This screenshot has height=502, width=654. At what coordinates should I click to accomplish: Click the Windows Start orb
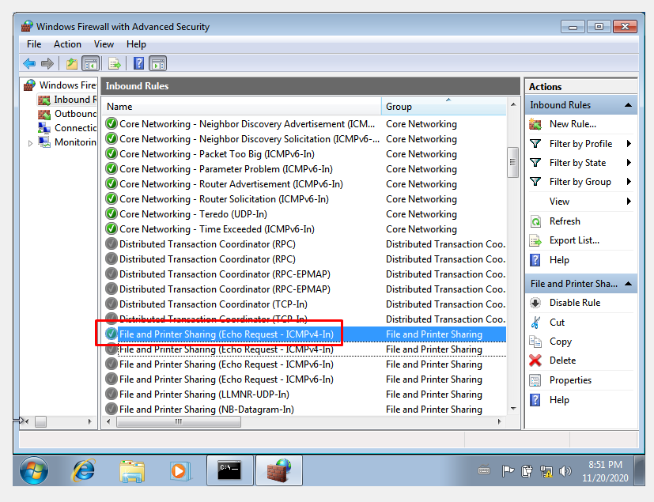point(34,470)
